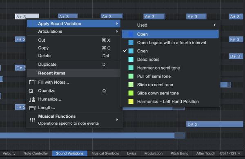Expand Musical Functions submenu arrow
Image resolution: width=245 pixels, height=159 pixels.
[x=117, y=120]
